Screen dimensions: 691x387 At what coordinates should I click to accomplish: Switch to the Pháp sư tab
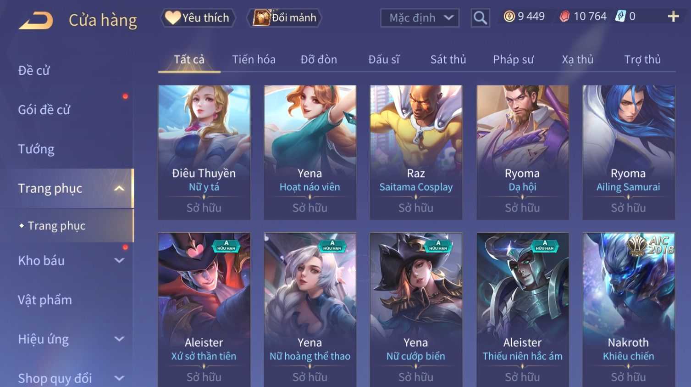[x=513, y=60]
